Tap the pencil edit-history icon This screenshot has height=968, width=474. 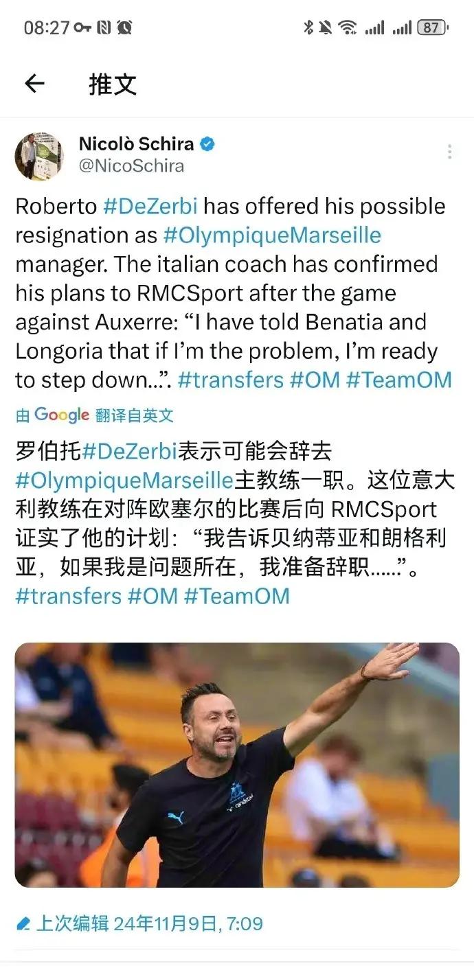23,924
